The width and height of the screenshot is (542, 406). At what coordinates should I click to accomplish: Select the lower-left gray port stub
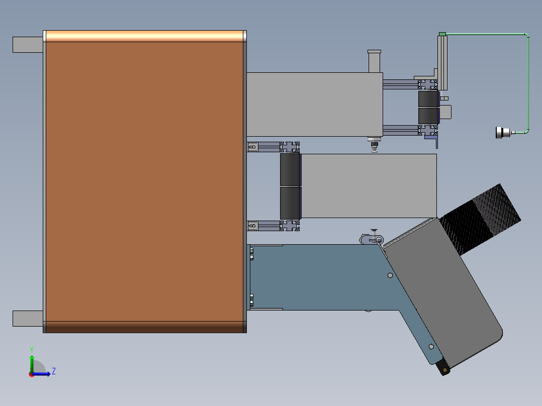coord(28,318)
